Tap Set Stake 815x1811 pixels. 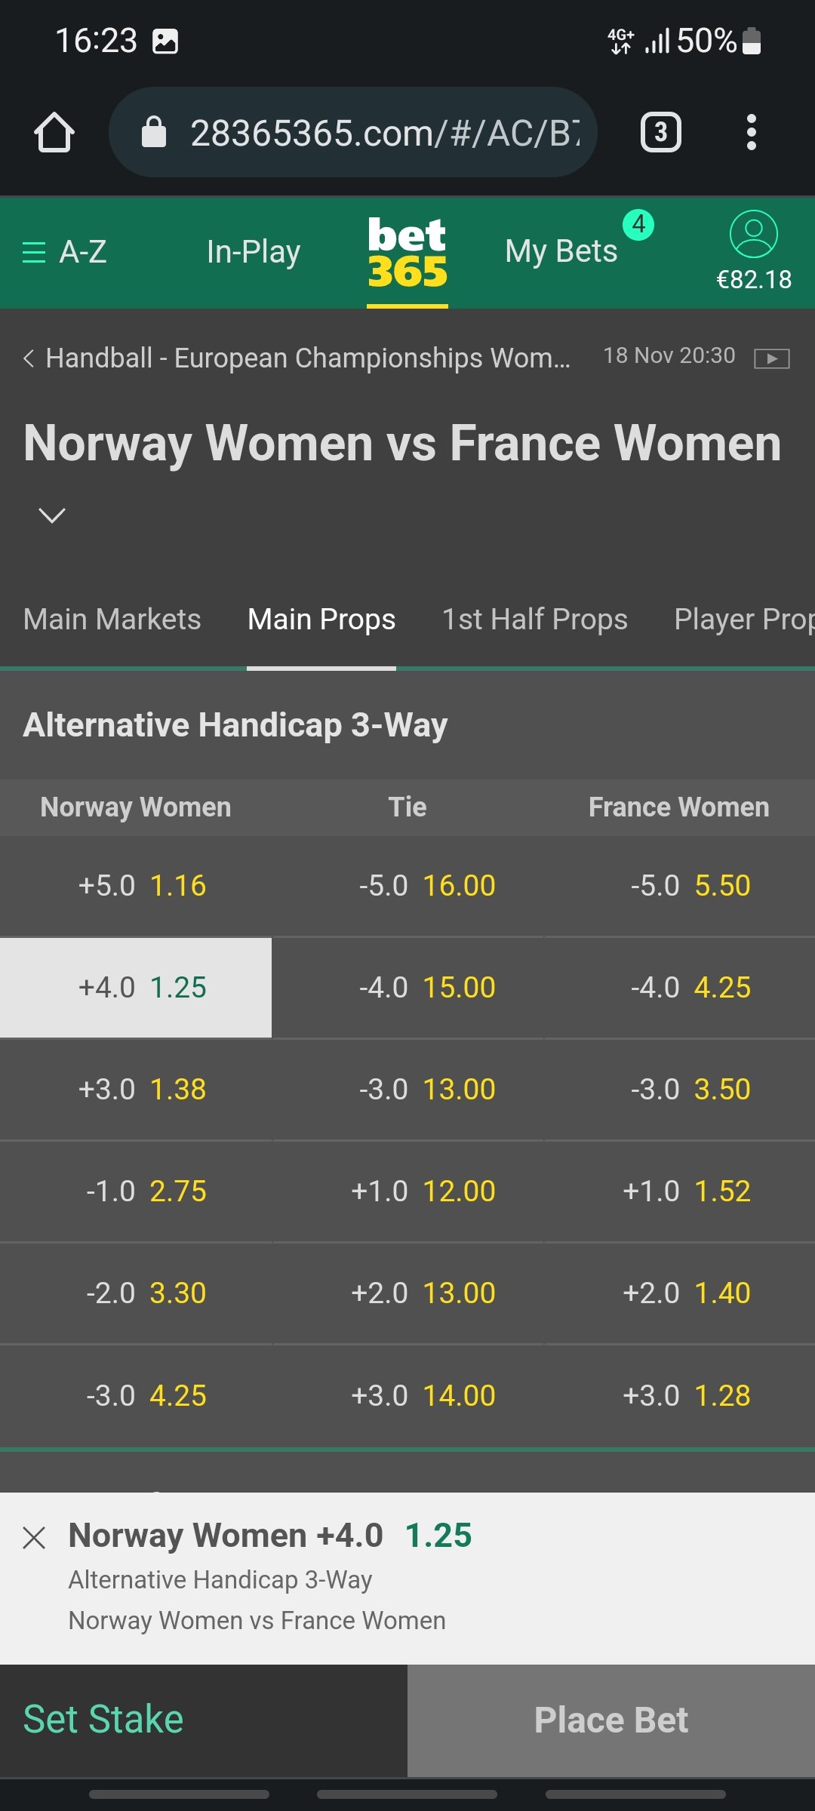pos(103,1720)
